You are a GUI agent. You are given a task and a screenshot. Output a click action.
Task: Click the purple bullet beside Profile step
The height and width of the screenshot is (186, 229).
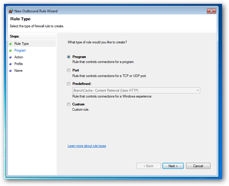click(x=10, y=64)
